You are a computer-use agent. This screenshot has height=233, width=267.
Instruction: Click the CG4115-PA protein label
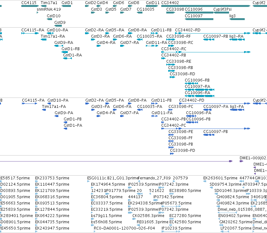pyautogui.click(x=33, y=100)
